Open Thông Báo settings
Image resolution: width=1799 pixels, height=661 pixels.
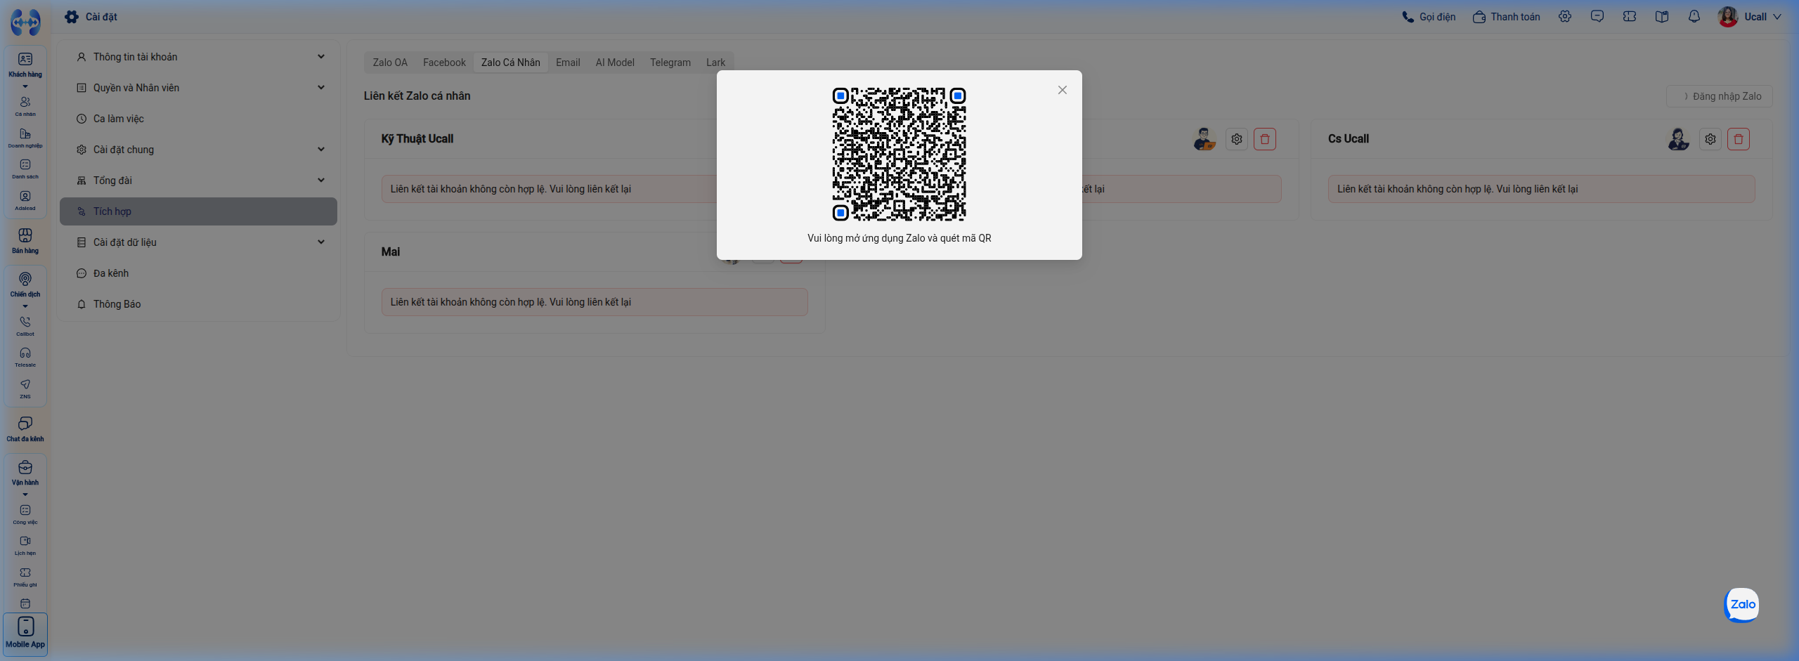tap(199, 304)
